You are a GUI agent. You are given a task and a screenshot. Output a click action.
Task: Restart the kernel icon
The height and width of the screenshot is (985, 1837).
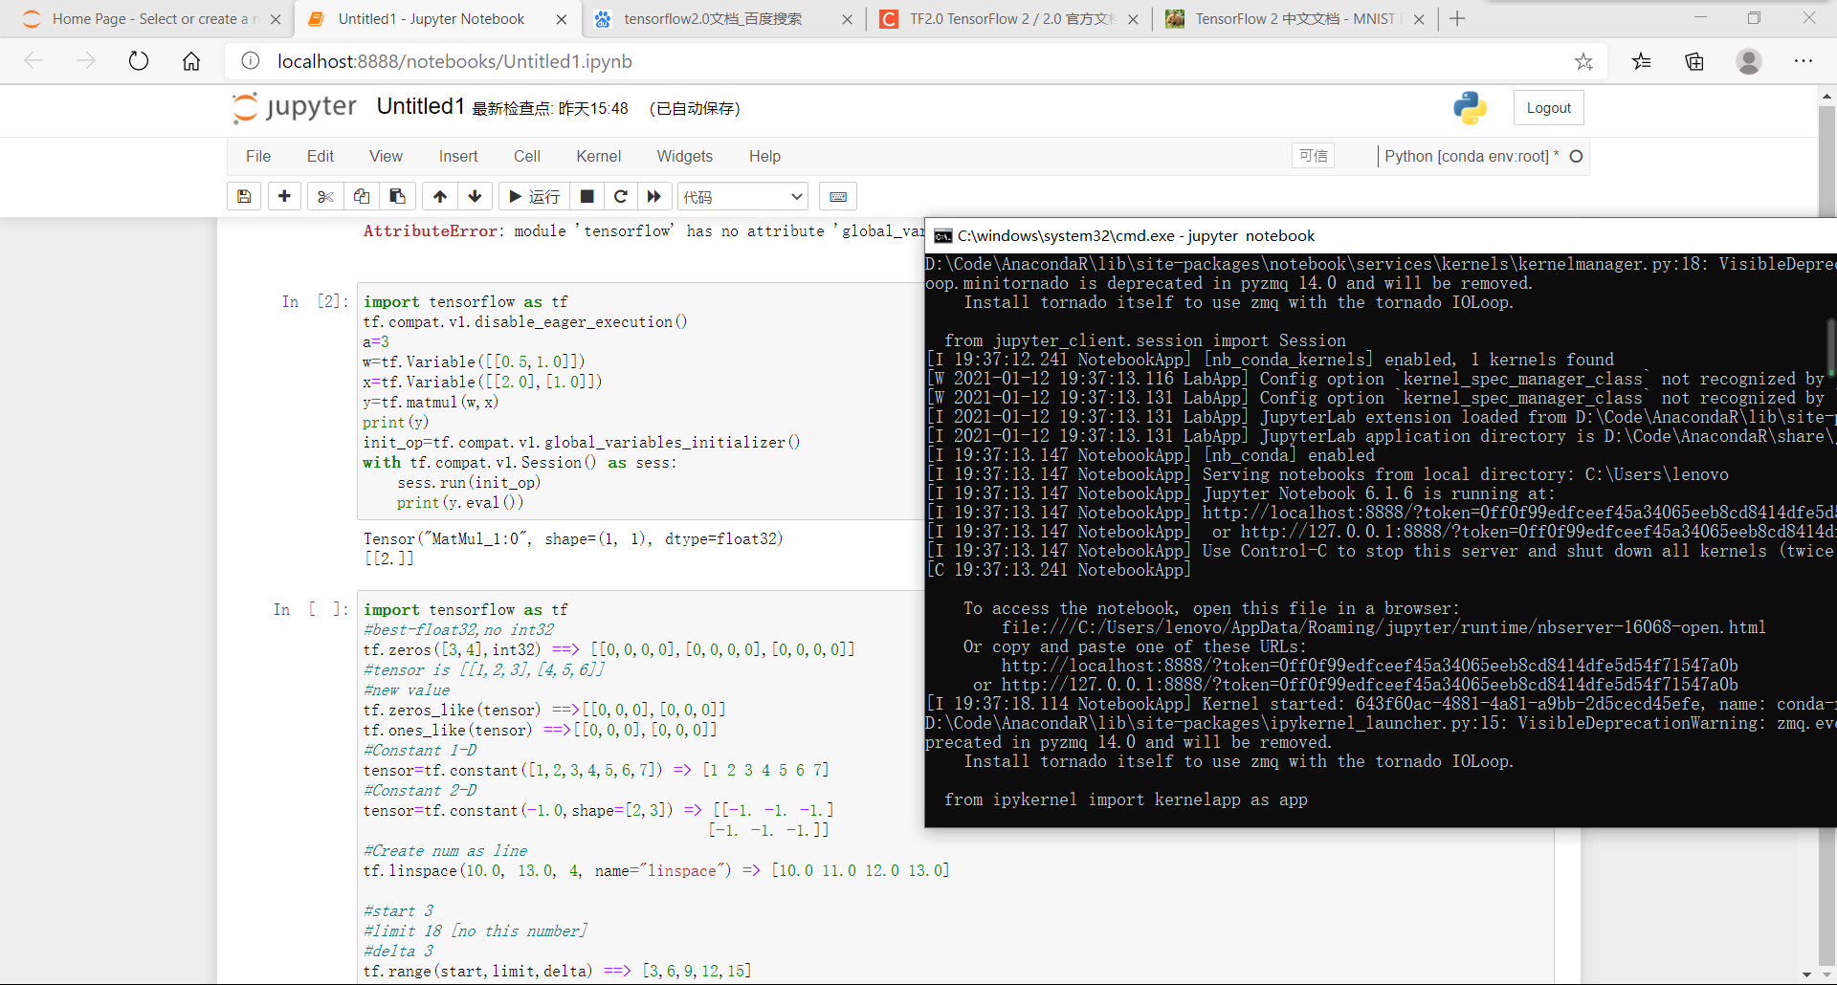click(x=621, y=197)
